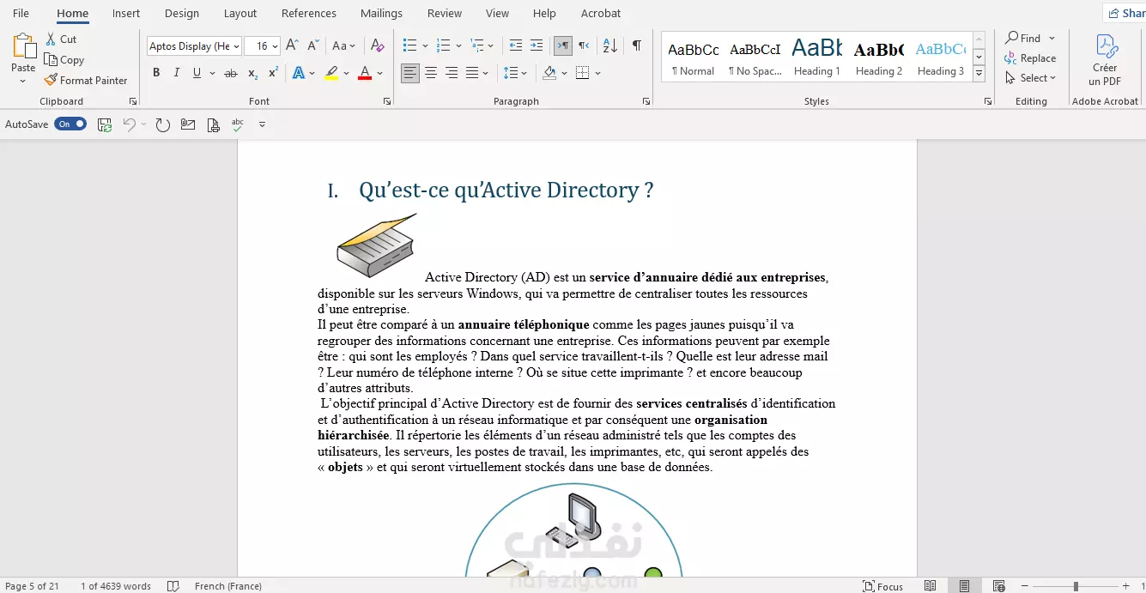
Task: Click the email envelope quick access icon
Action: (x=188, y=124)
